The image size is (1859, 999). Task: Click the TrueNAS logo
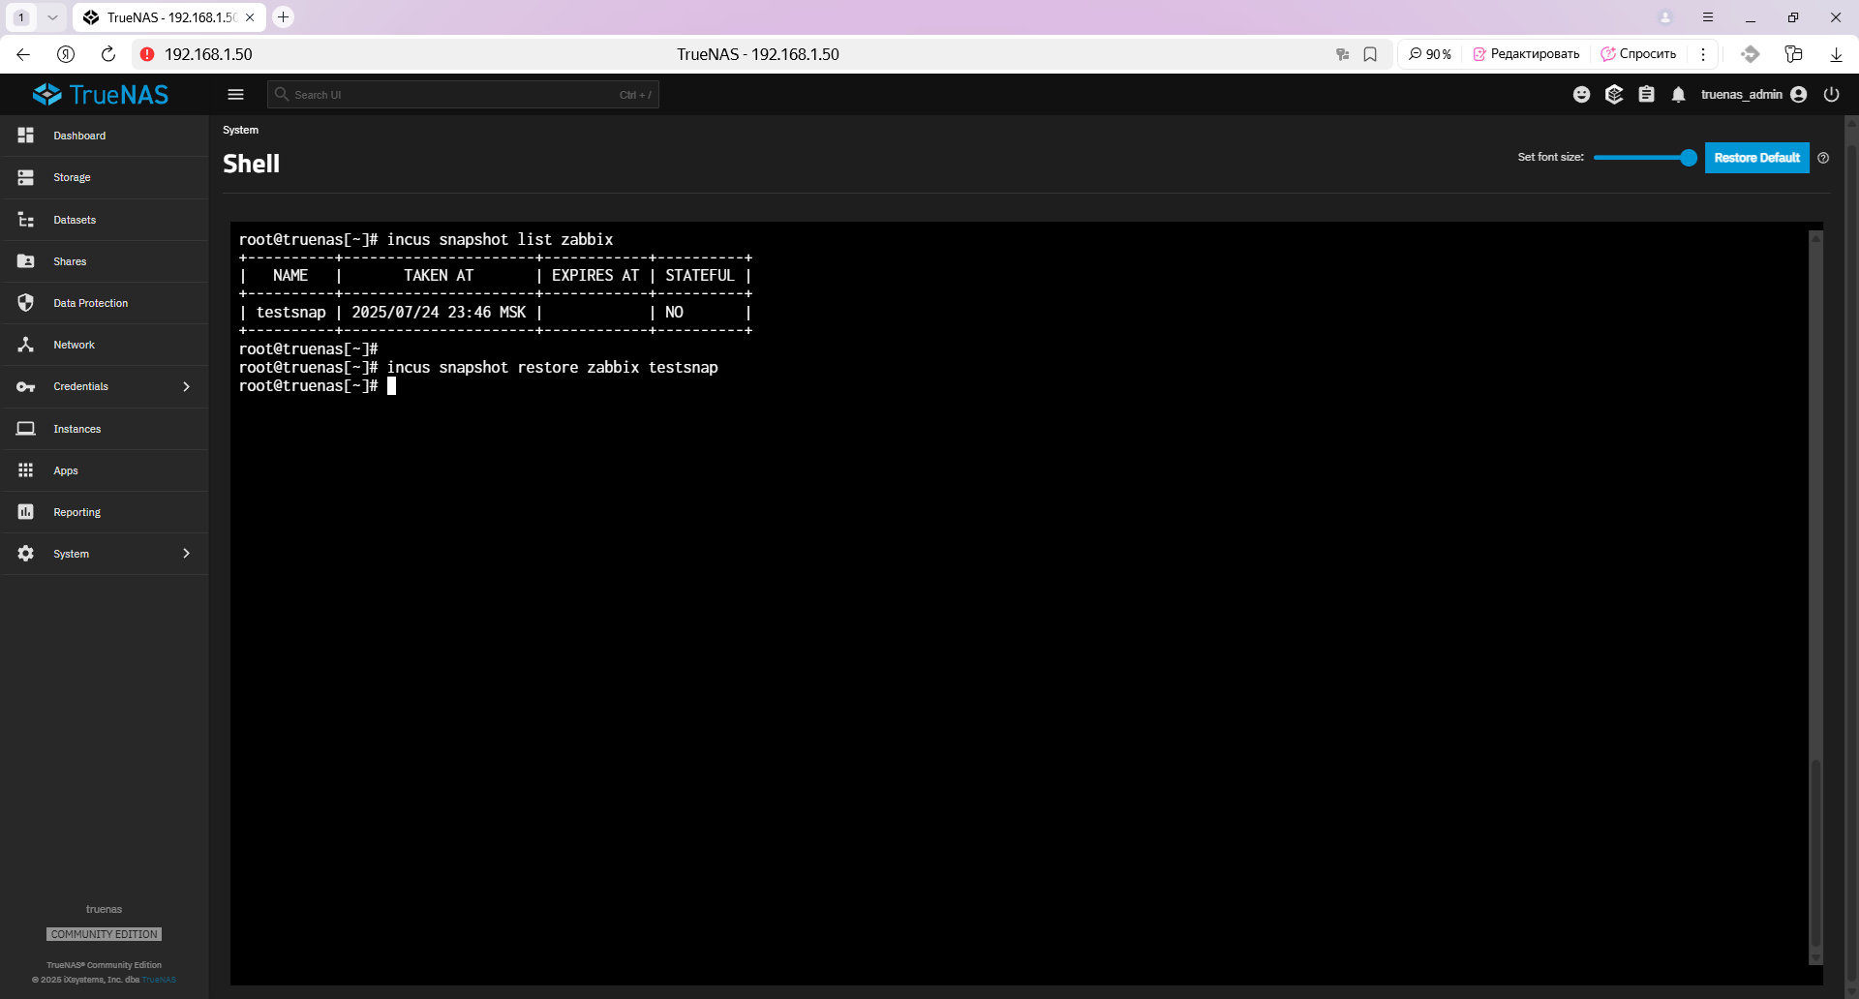(101, 95)
